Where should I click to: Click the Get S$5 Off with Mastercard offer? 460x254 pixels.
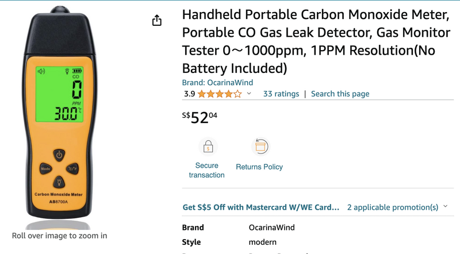(260, 207)
